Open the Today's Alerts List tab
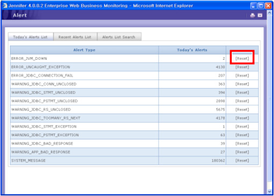The height and width of the screenshot is (196, 274). point(31,37)
